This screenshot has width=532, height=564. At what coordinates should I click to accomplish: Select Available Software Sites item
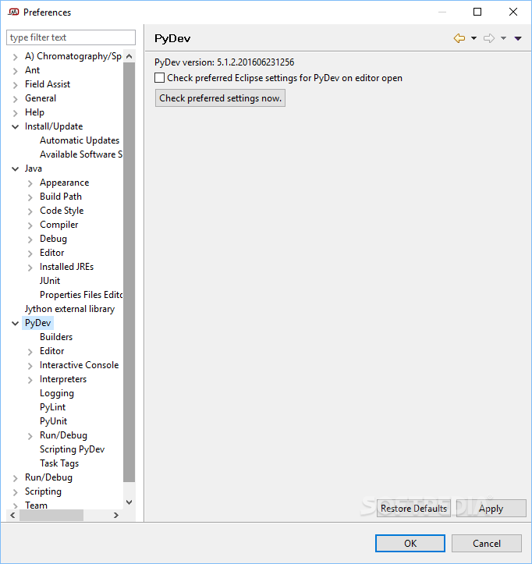point(81,154)
